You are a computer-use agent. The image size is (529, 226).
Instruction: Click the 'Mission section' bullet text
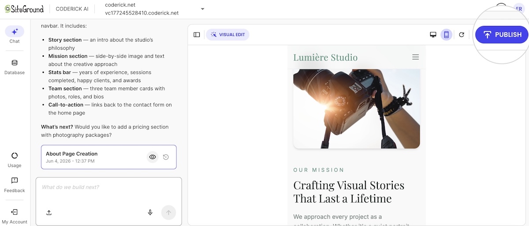point(68,56)
